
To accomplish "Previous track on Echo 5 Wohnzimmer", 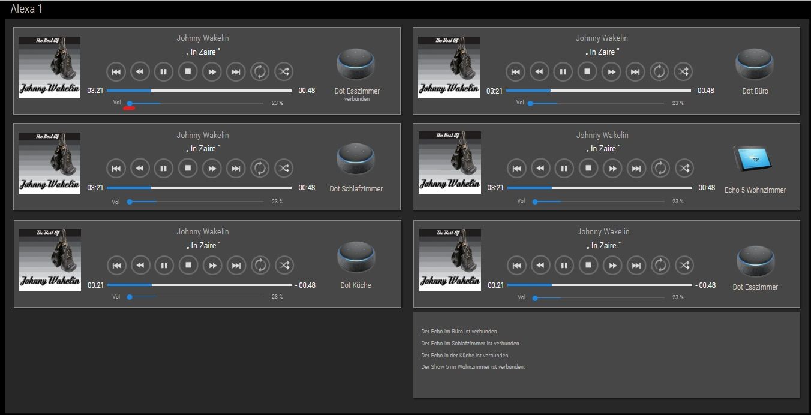I will click(x=516, y=169).
